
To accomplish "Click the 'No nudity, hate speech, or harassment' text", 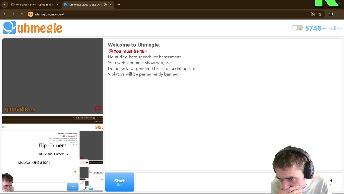I will click(144, 57).
